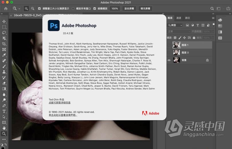Open the Zoom tool preset dropdown
This screenshot has width=232, height=149.
[x=19, y=9]
